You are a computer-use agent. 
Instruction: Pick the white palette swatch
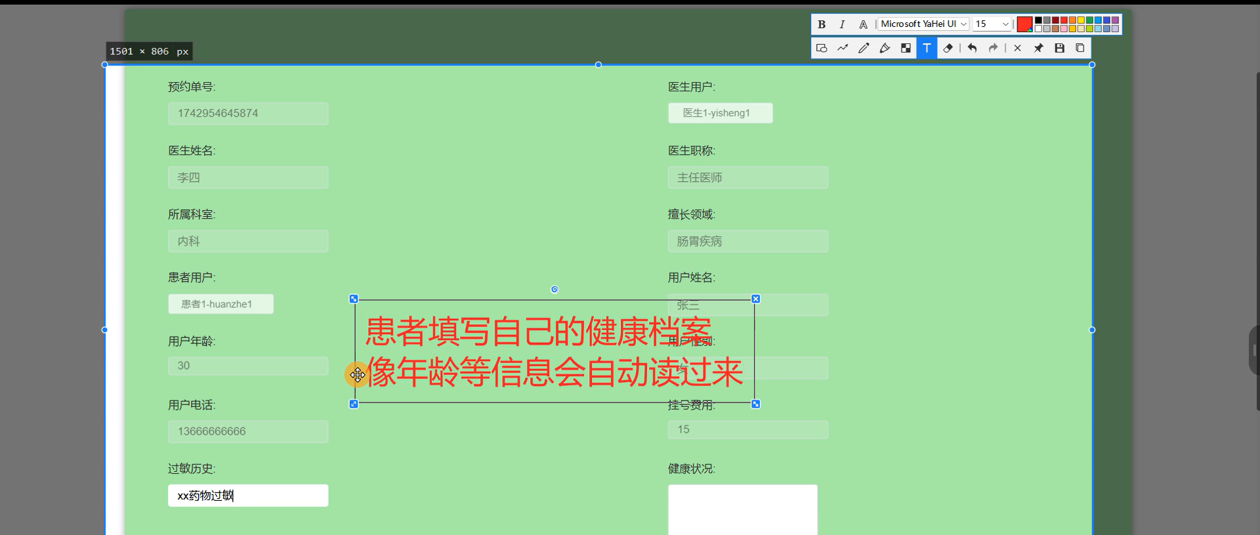1038,28
